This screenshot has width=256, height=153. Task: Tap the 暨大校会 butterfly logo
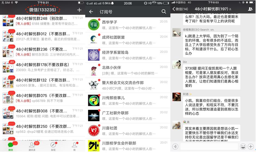coord(94,85)
